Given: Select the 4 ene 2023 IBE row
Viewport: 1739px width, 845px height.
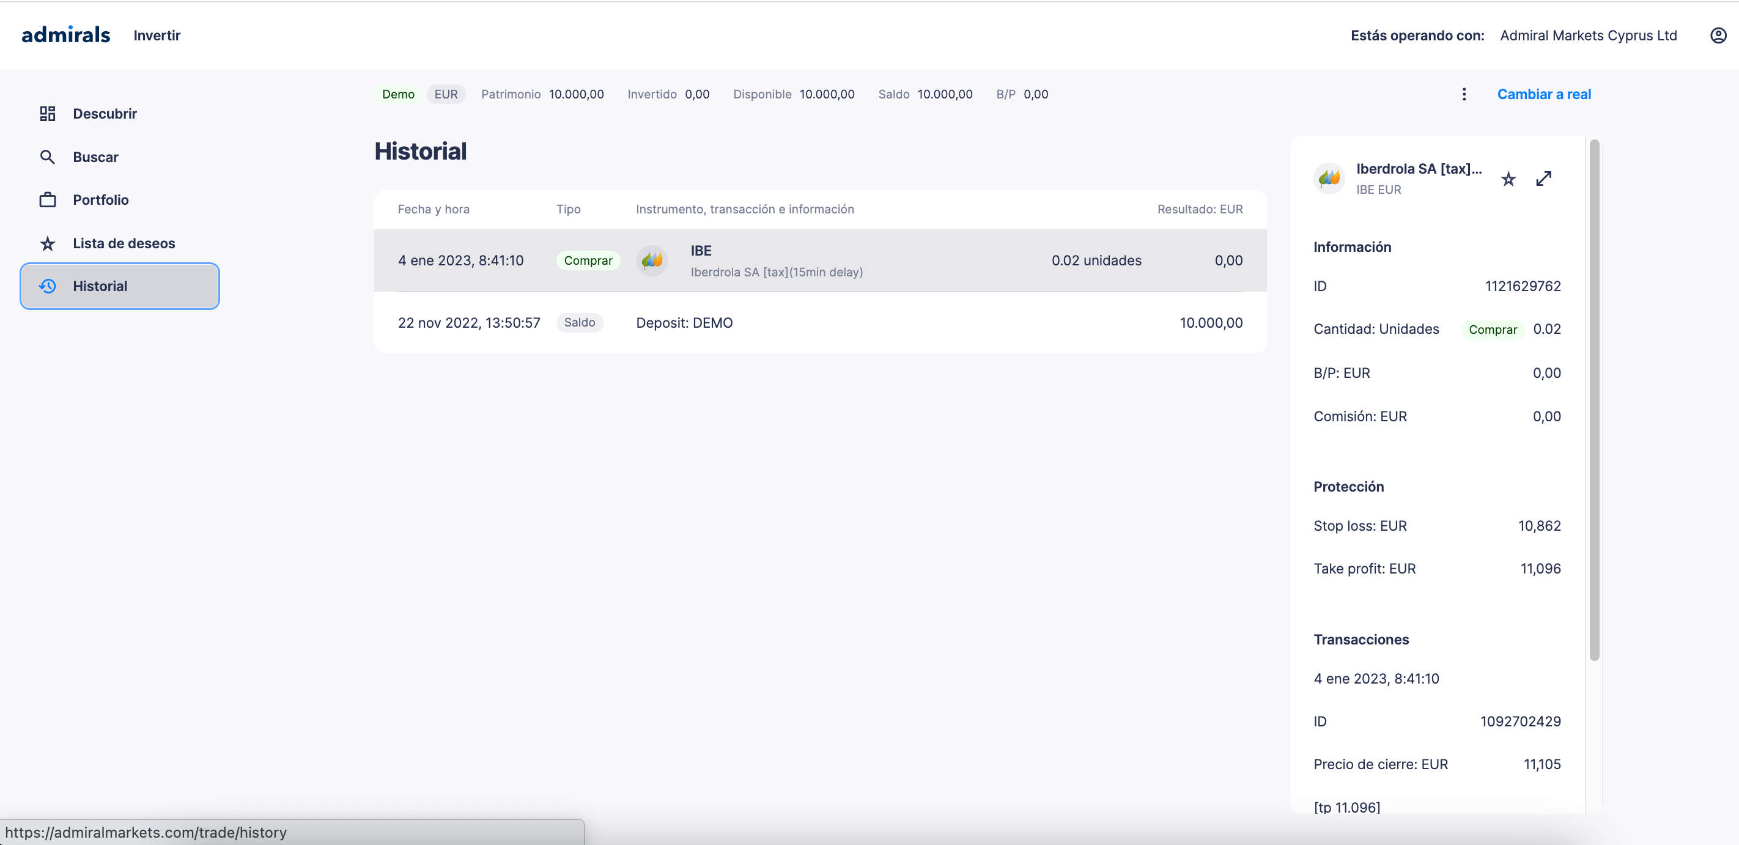Looking at the screenshot, I should click(820, 260).
